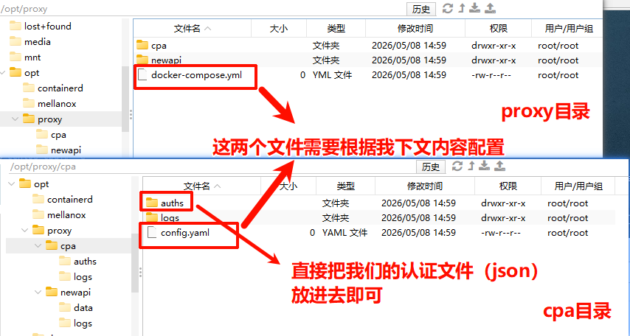Select newapi folder in upper tree
The width and height of the screenshot is (630, 336).
coord(66,150)
